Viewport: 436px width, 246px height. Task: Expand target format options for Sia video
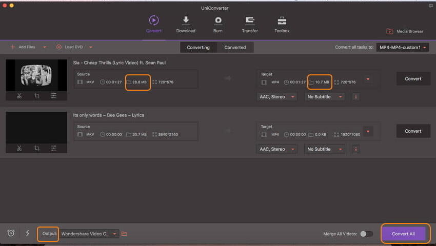368,79
